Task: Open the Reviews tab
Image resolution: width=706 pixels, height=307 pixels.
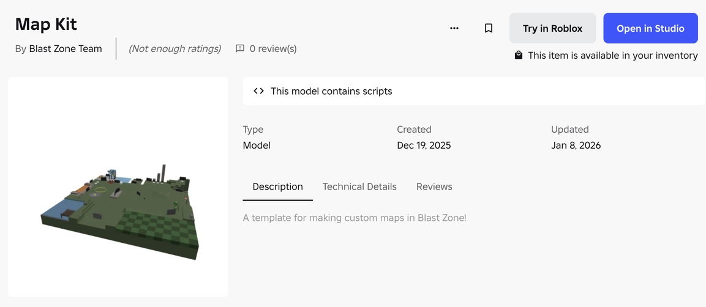Action: pyautogui.click(x=434, y=187)
